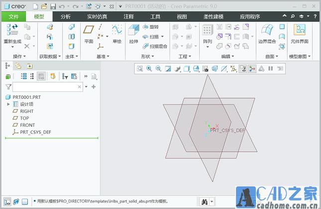The height and width of the screenshot is (209, 321).
Task: Click the Repaint icon in graphics toolbar
Action: 168,69
